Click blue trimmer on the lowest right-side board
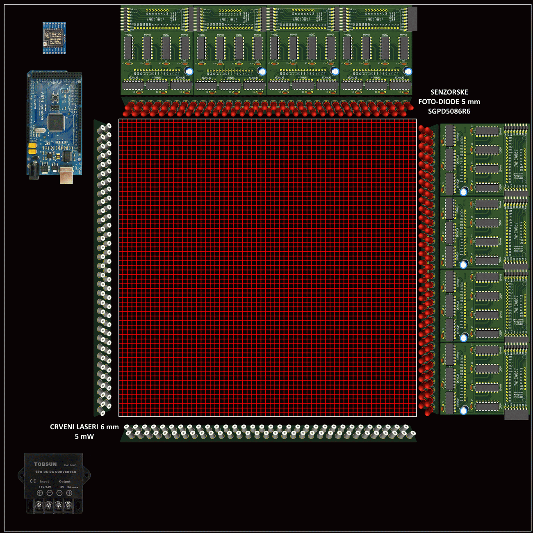This screenshot has width=533, height=533. [464, 410]
